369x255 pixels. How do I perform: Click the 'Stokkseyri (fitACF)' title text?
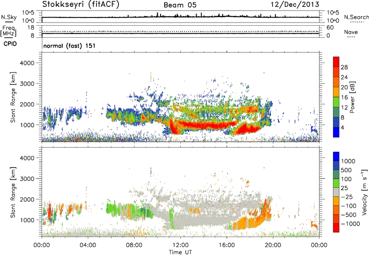coord(80,4)
